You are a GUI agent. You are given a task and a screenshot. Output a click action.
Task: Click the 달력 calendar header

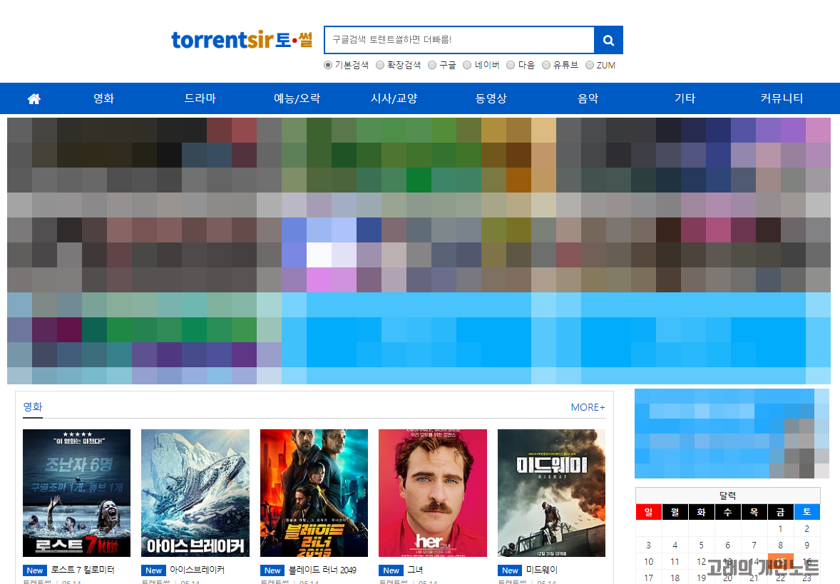pyautogui.click(x=727, y=496)
